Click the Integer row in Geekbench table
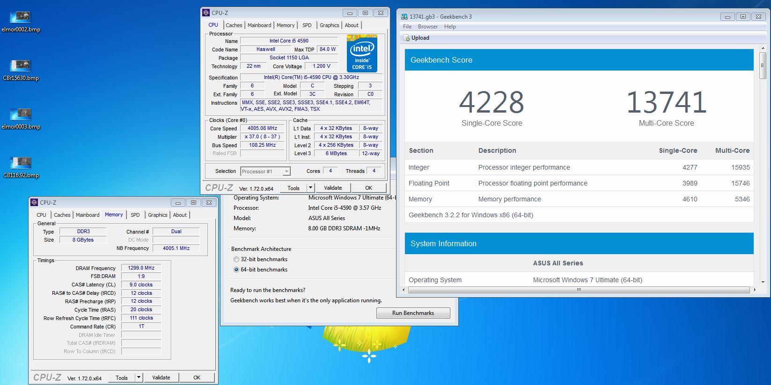771x385 pixels. click(579, 167)
